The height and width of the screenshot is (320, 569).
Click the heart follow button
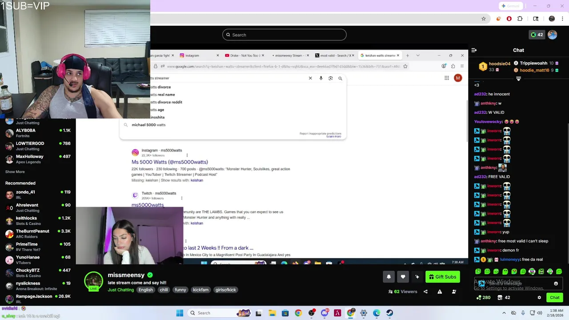[x=403, y=277]
